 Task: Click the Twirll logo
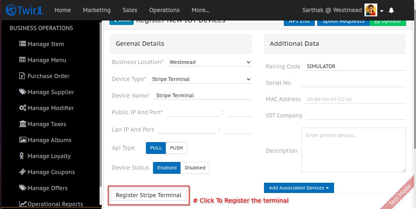coord(24,10)
